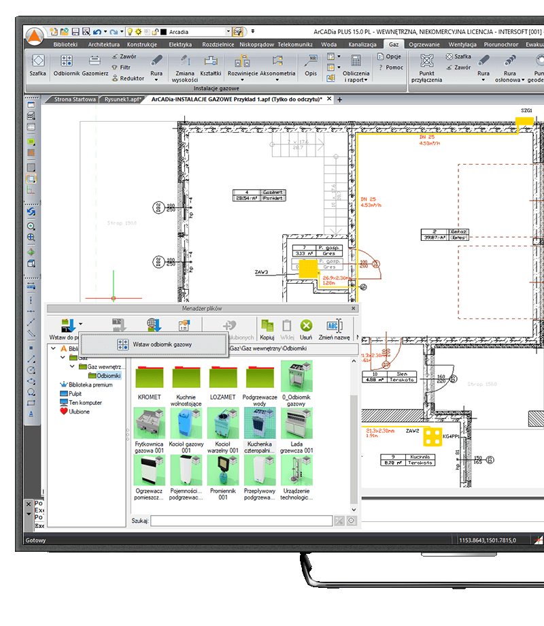The image size is (544, 626).
Task: Open the Undo history dropdown arrow
Action: [105, 31]
